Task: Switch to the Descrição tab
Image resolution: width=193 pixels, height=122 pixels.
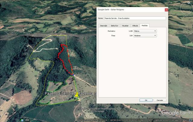Action: point(104,26)
